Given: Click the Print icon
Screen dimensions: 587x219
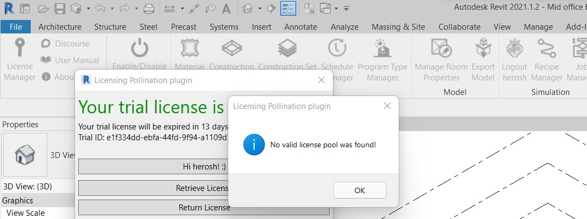Looking at the screenshot, I should tap(149, 9).
